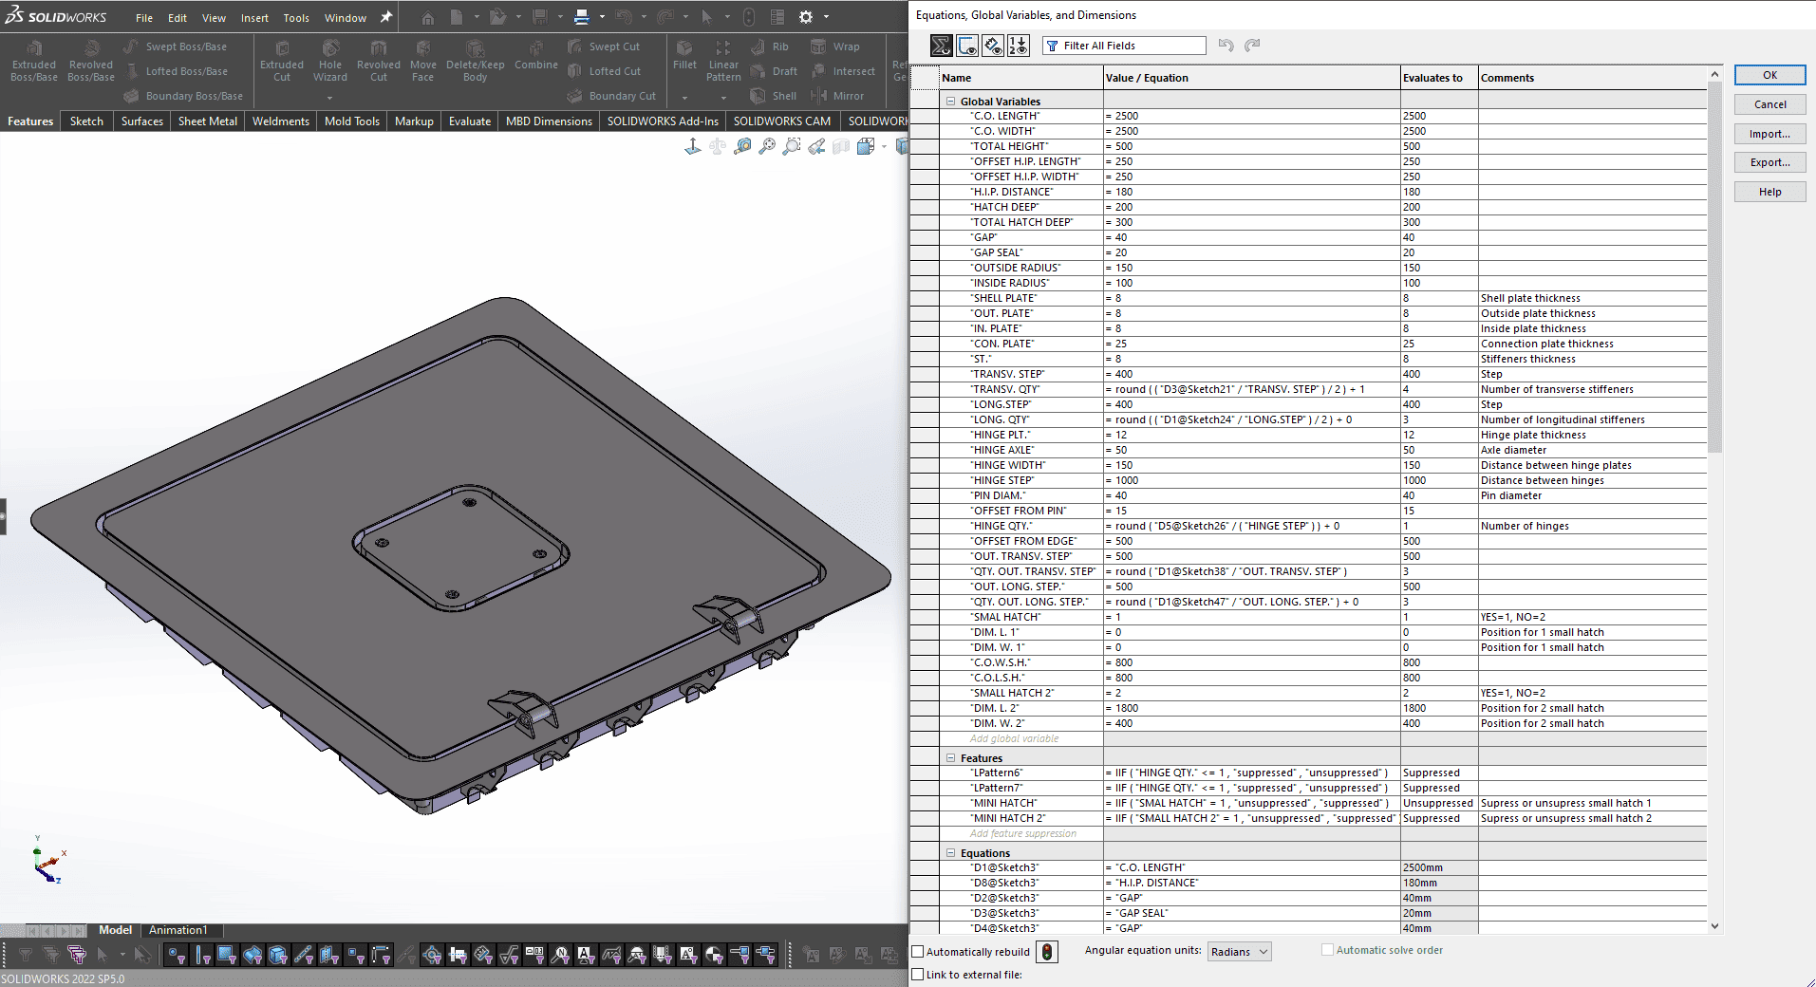Toggle the Automatic solve order checkbox
Image resolution: width=1816 pixels, height=987 pixels.
[1328, 950]
